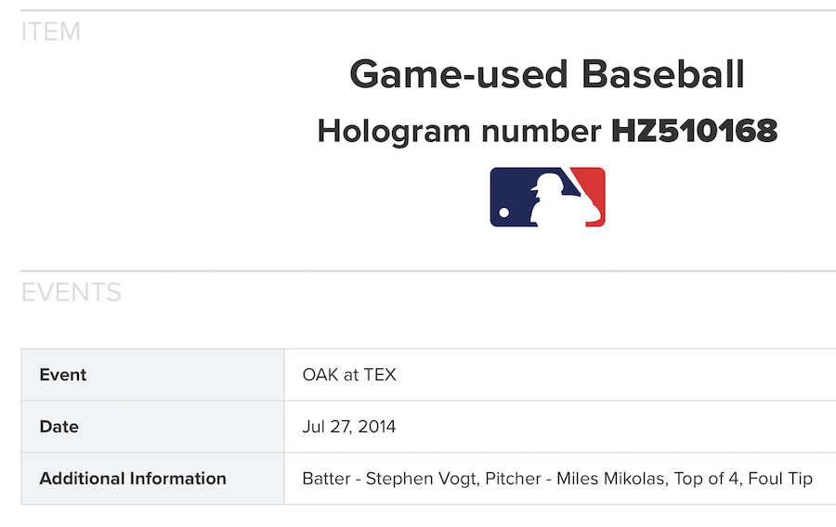This screenshot has height=527, width=836.
Task: Click the Date row label
Action: point(59,427)
